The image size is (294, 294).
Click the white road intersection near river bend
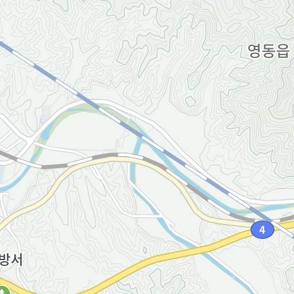pos(30,141)
